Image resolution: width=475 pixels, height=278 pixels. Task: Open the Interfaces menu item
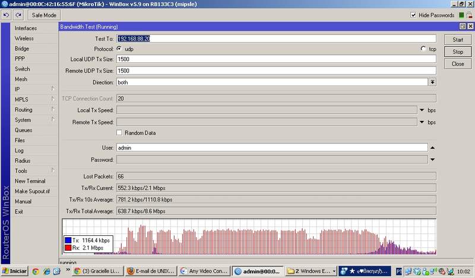26,28
